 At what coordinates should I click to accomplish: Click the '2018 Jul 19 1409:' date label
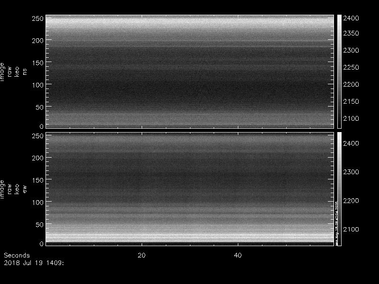tap(34, 263)
